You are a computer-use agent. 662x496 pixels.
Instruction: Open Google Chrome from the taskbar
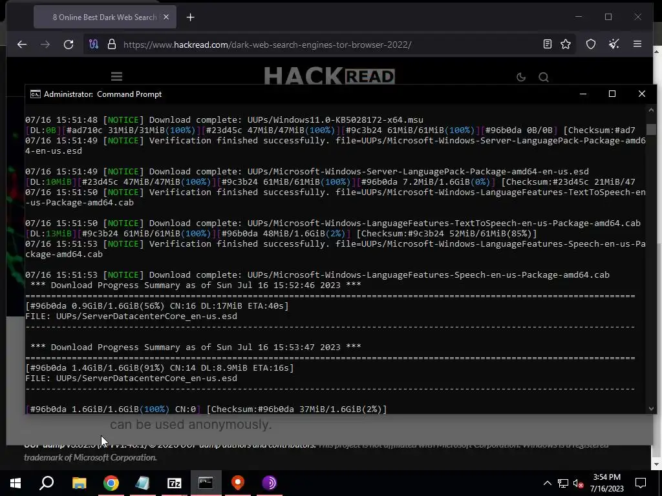click(x=111, y=483)
